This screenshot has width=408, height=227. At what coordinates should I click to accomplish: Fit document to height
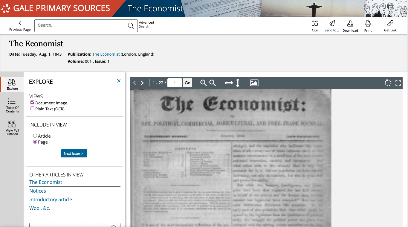[x=238, y=83]
